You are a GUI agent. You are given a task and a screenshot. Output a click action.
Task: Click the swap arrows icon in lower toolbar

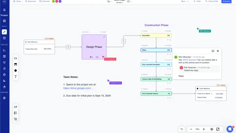(16, 119)
